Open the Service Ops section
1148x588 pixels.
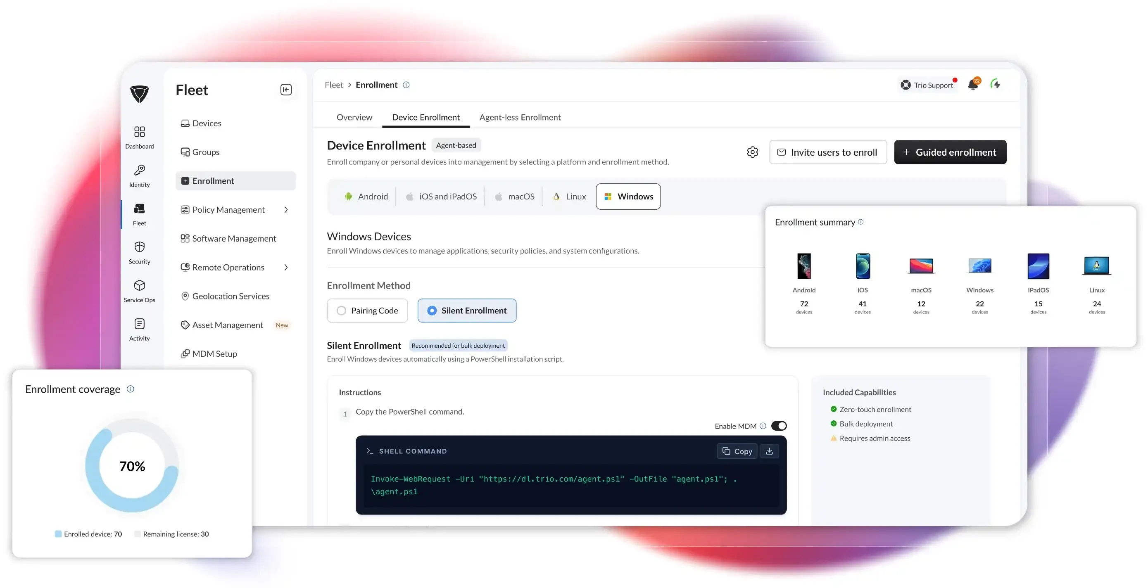click(x=140, y=291)
